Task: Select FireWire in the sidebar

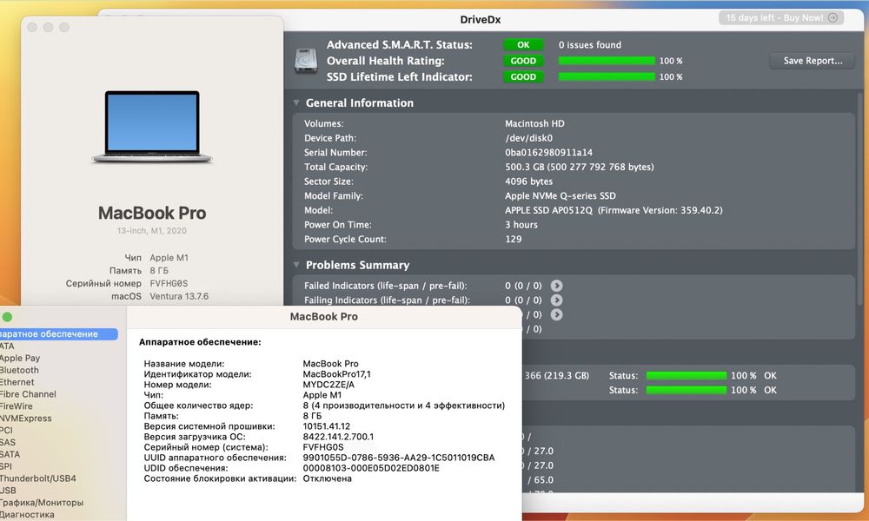Action: point(16,406)
